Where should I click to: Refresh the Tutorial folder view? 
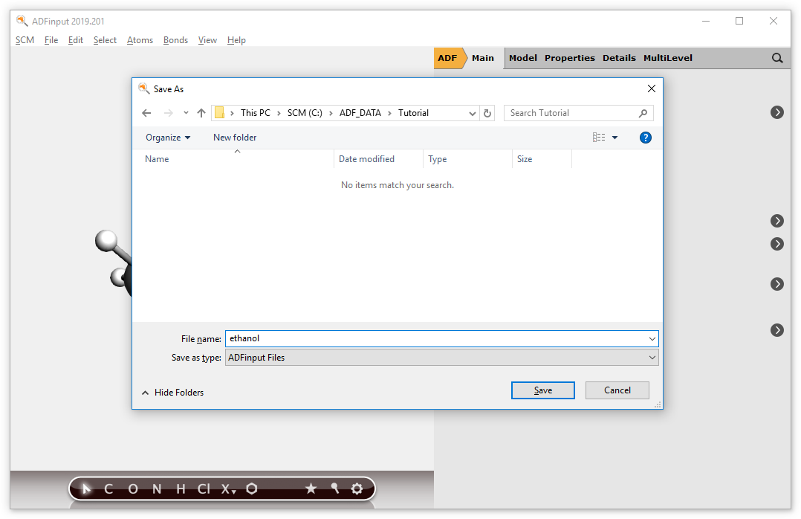[487, 113]
